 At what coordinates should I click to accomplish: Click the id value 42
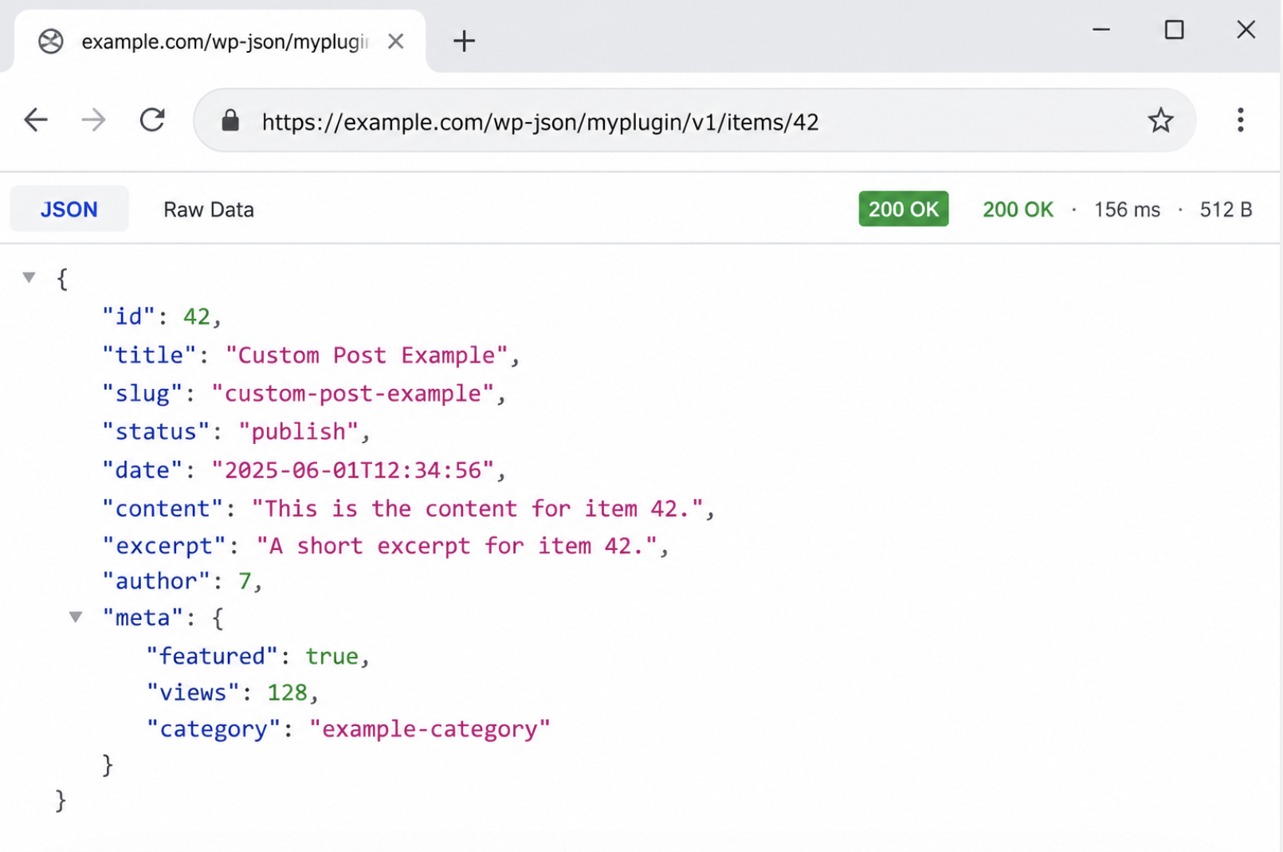click(196, 316)
